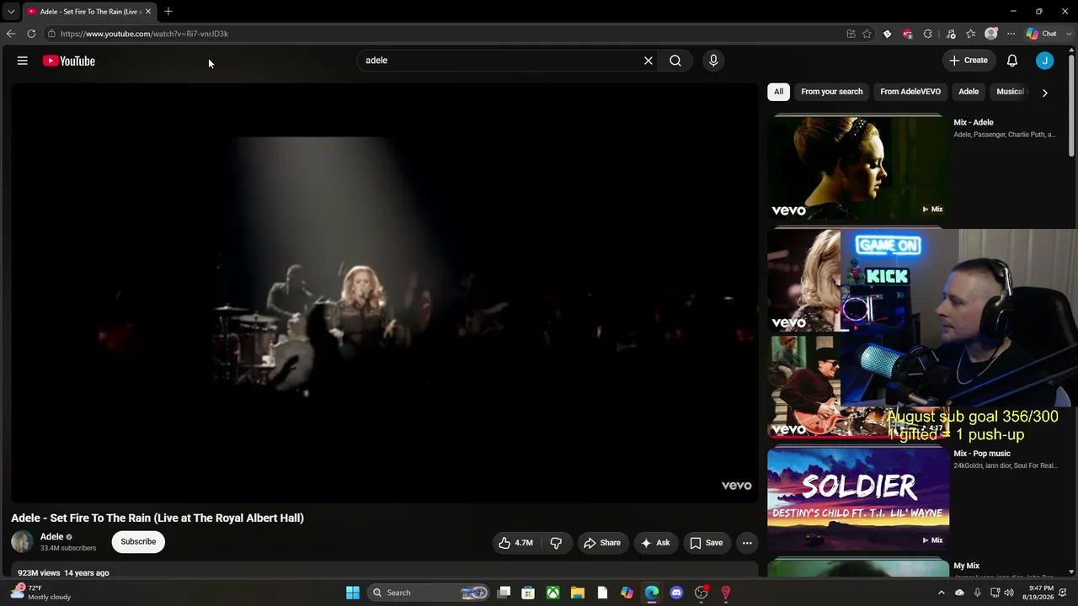The height and width of the screenshot is (606, 1078).
Task: Launch the Xbox app from taskbar
Action: pyautogui.click(x=552, y=593)
